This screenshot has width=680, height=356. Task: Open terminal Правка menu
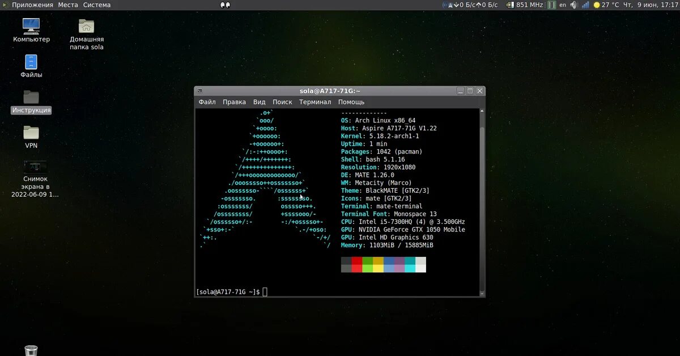coord(234,102)
